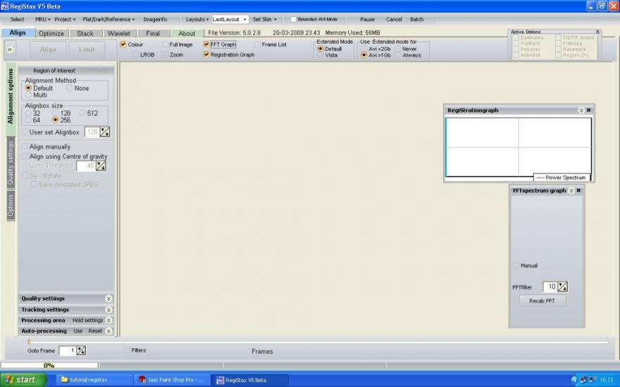The height and width of the screenshot is (387, 620).
Task: Switch to Jasc Paint Shop Pro taskbar item
Action: coord(171,380)
